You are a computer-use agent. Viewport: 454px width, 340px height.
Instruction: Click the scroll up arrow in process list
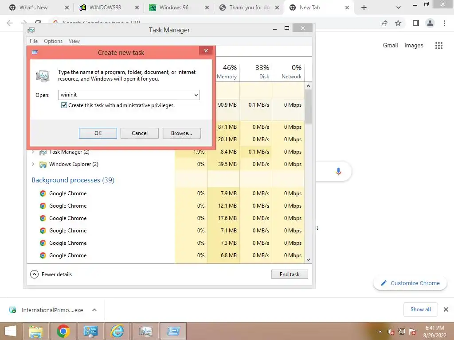click(309, 86)
